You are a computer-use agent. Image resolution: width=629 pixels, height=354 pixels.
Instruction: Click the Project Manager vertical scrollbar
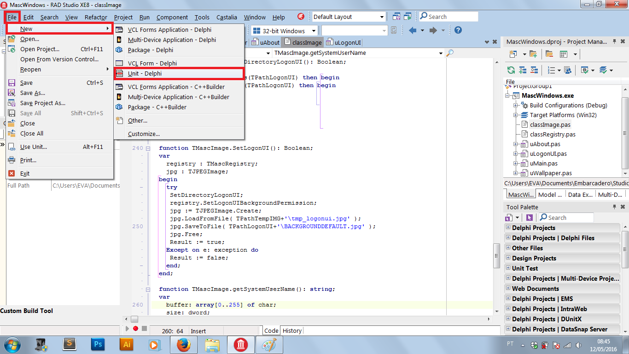point(625,131)
